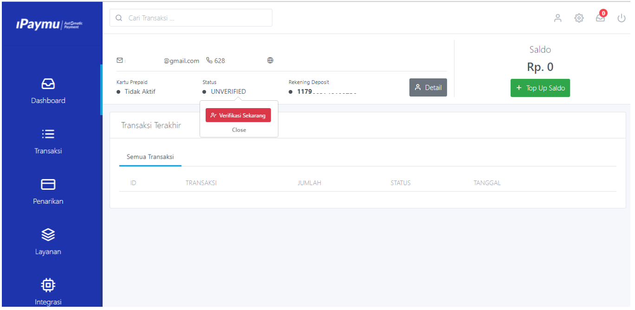Click the website globe icon
This screenshot has width=635, height=310.
pyautogui.click(x=270, y=60)
